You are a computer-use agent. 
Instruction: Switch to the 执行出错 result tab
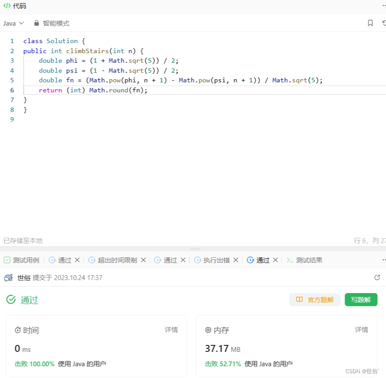pos(217,260)
